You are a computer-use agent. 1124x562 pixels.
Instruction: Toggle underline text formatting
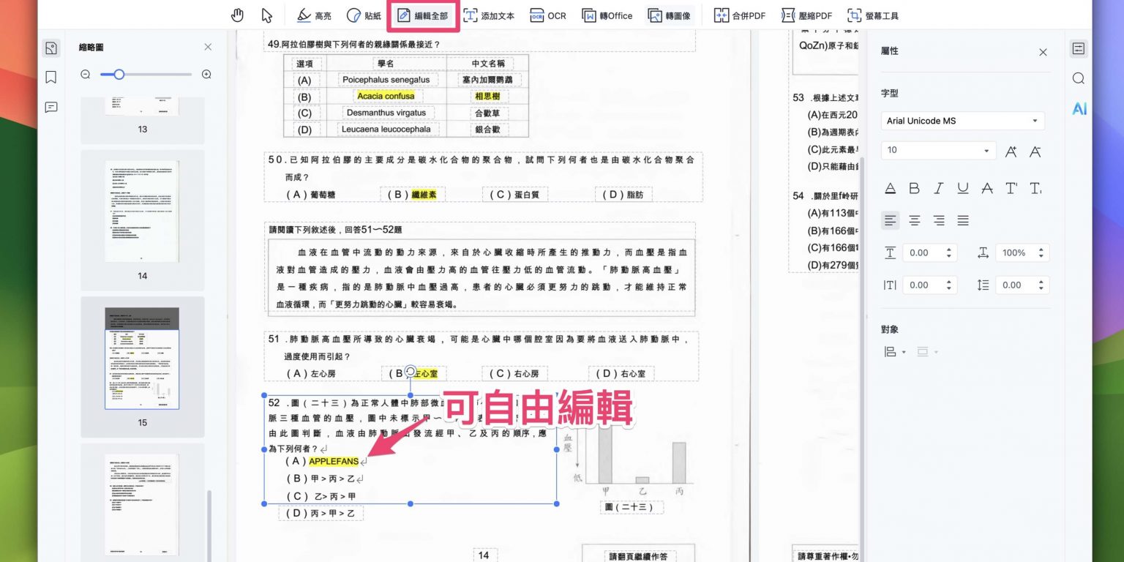[x=962, y=188]
